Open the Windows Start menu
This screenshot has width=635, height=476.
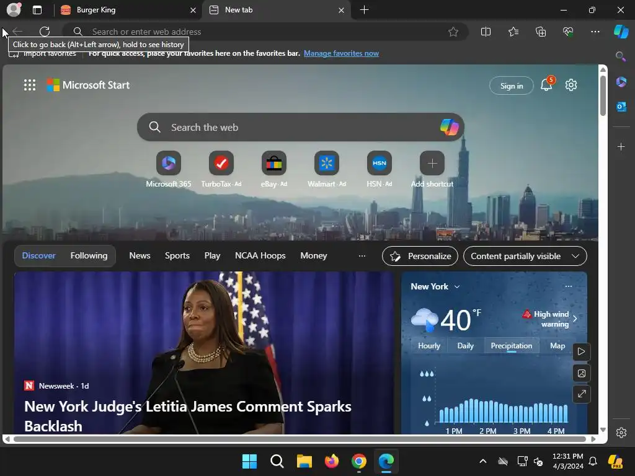pyautogui.click(x=249, y=461)
